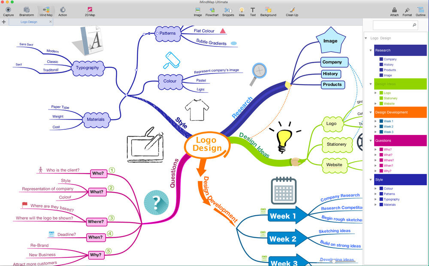Select the tablet and pen sketch image
This screenshot has width=429, height=266.
pyautogui.click(x=145, y=145)
